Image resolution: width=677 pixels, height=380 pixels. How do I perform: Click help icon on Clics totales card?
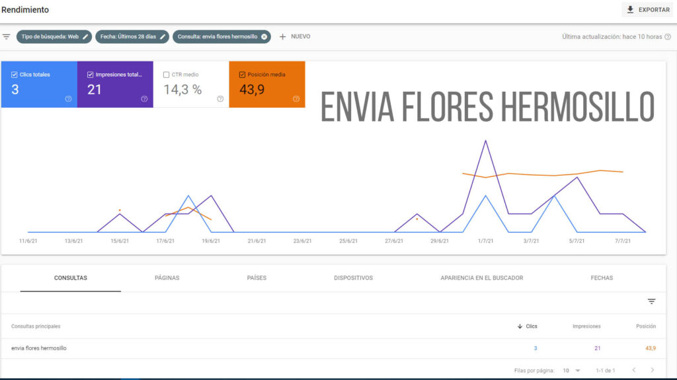coord(68,99)
